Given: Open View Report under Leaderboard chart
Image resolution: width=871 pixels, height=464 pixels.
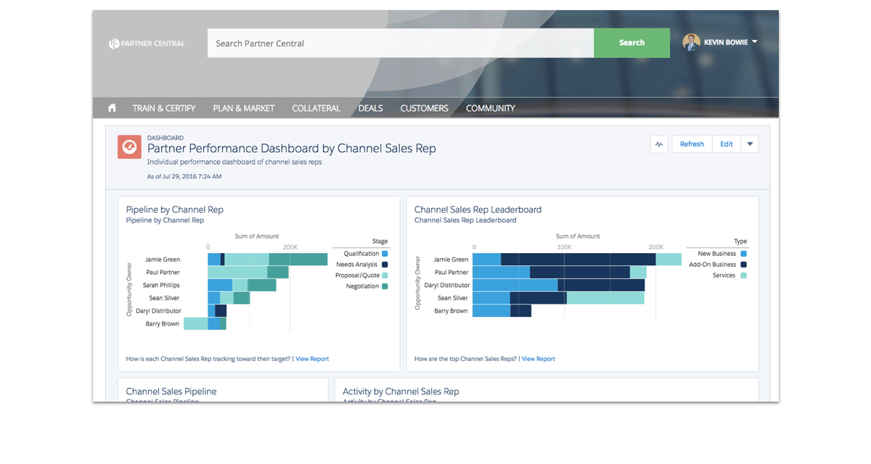Looking at the screenshot, I should 538,359.
